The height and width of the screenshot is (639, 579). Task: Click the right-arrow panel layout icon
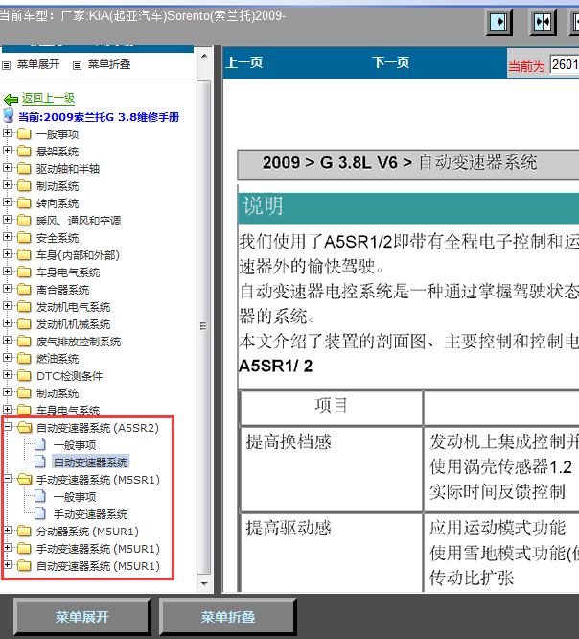(x=498, y=22)
